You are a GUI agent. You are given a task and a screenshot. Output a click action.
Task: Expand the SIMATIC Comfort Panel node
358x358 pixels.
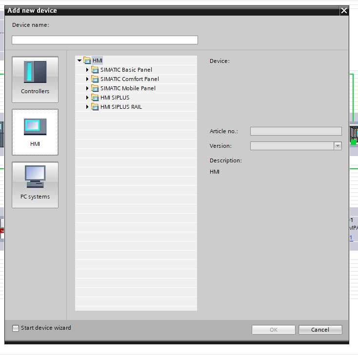click(x=87, y=79)
